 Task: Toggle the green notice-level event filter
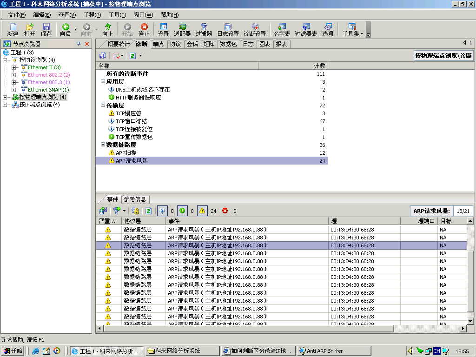coord(182,211)
